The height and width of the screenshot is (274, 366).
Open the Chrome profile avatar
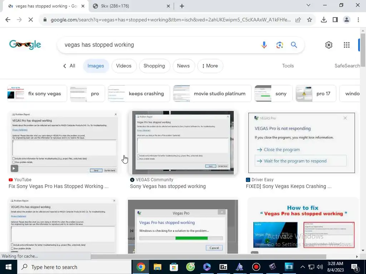point(347,20)
